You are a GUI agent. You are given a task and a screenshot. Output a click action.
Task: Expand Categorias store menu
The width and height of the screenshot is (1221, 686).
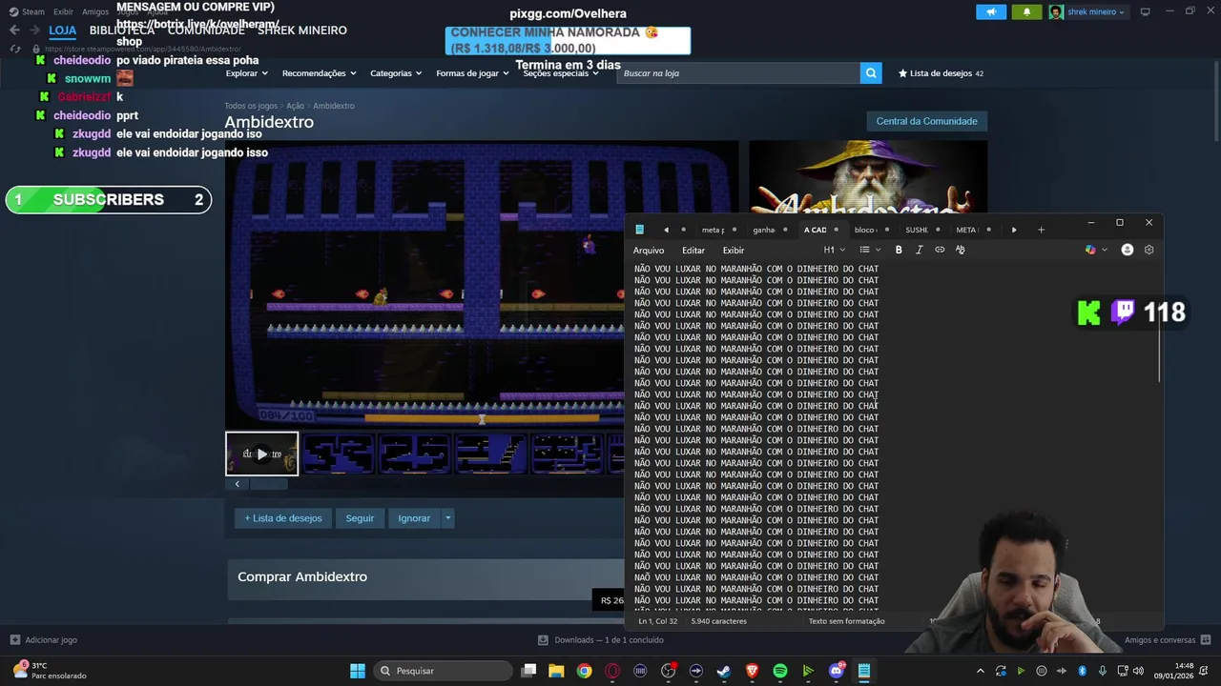[396, 73]
